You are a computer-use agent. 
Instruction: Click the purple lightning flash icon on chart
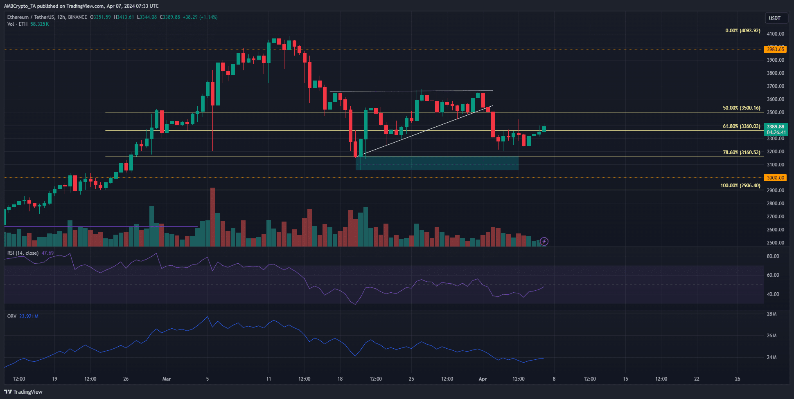pyautogui.click(x=544, y=242)
